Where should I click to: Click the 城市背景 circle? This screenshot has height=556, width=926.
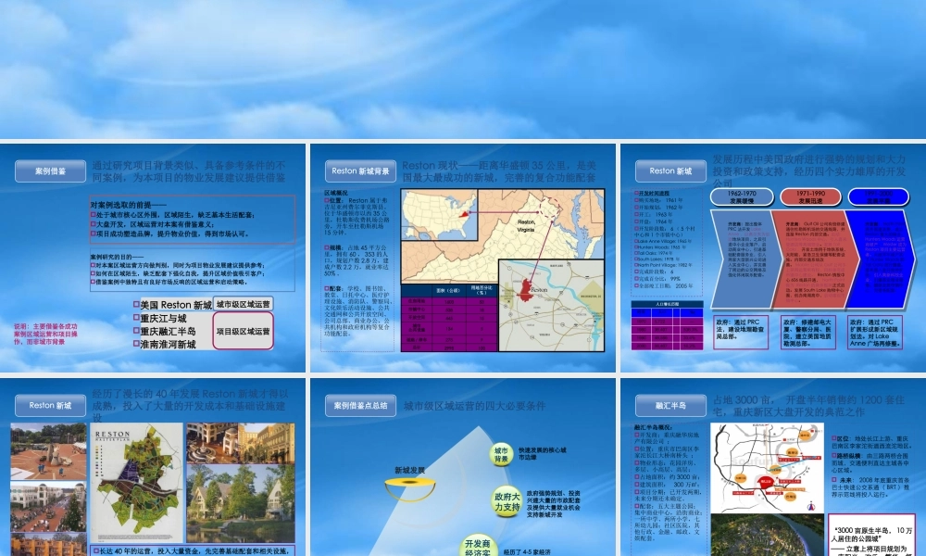coord(501,454)
